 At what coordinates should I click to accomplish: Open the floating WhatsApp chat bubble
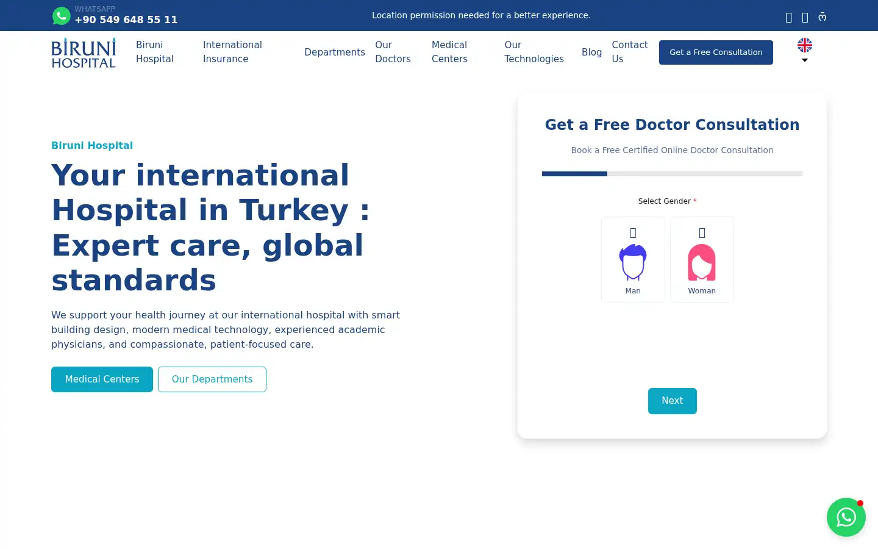coord(846,517)
